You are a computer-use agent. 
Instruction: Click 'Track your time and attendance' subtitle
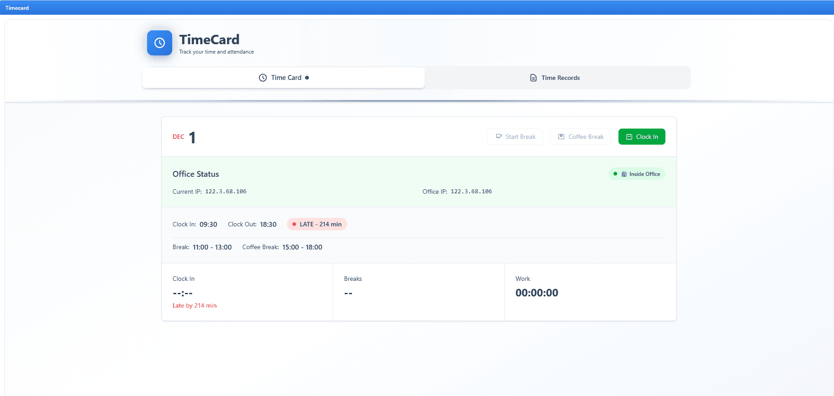pos(216,52)
